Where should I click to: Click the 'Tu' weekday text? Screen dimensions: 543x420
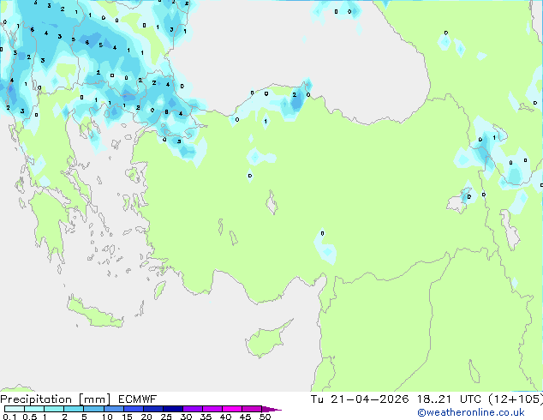point(317,399)
